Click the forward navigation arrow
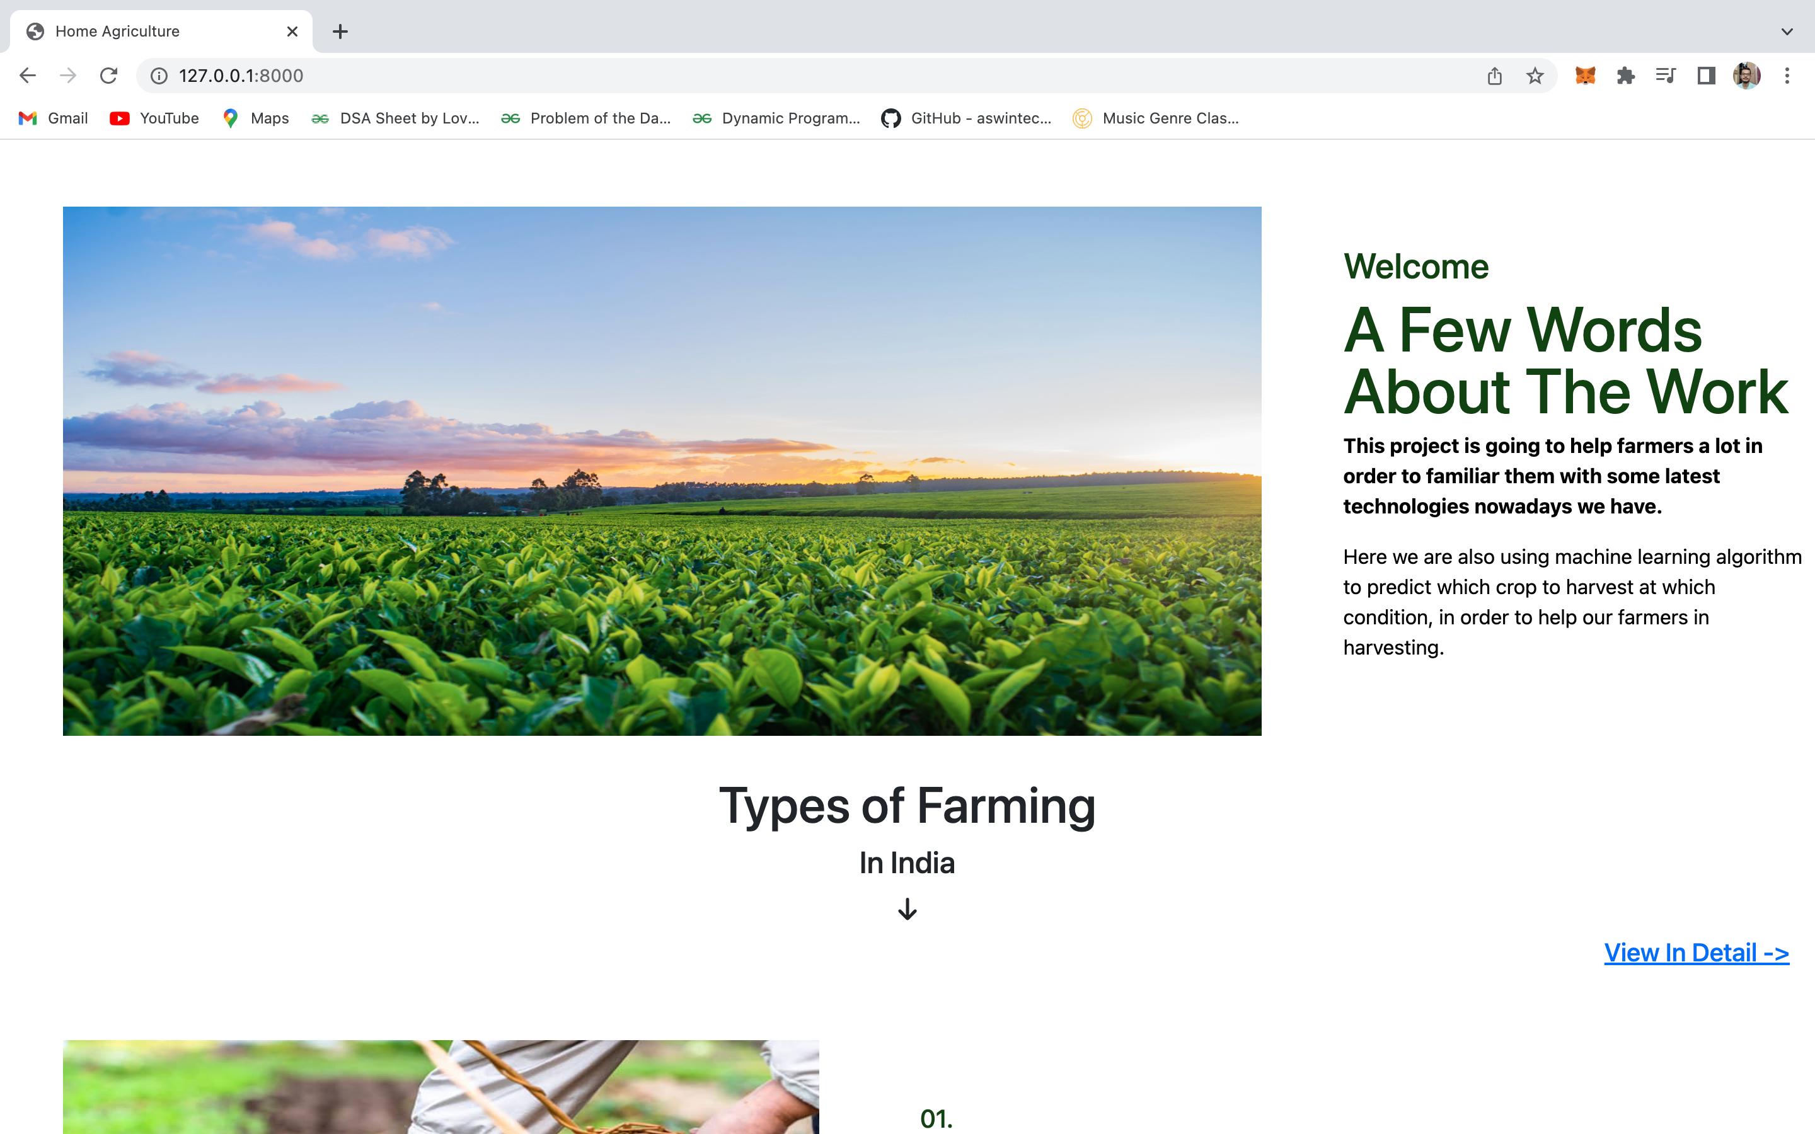1815x1134 pixels. click(x=68, y=76)
